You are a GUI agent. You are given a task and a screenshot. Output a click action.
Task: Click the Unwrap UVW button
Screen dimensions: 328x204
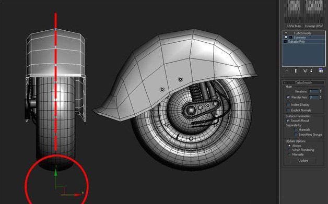tap(313, 26)
